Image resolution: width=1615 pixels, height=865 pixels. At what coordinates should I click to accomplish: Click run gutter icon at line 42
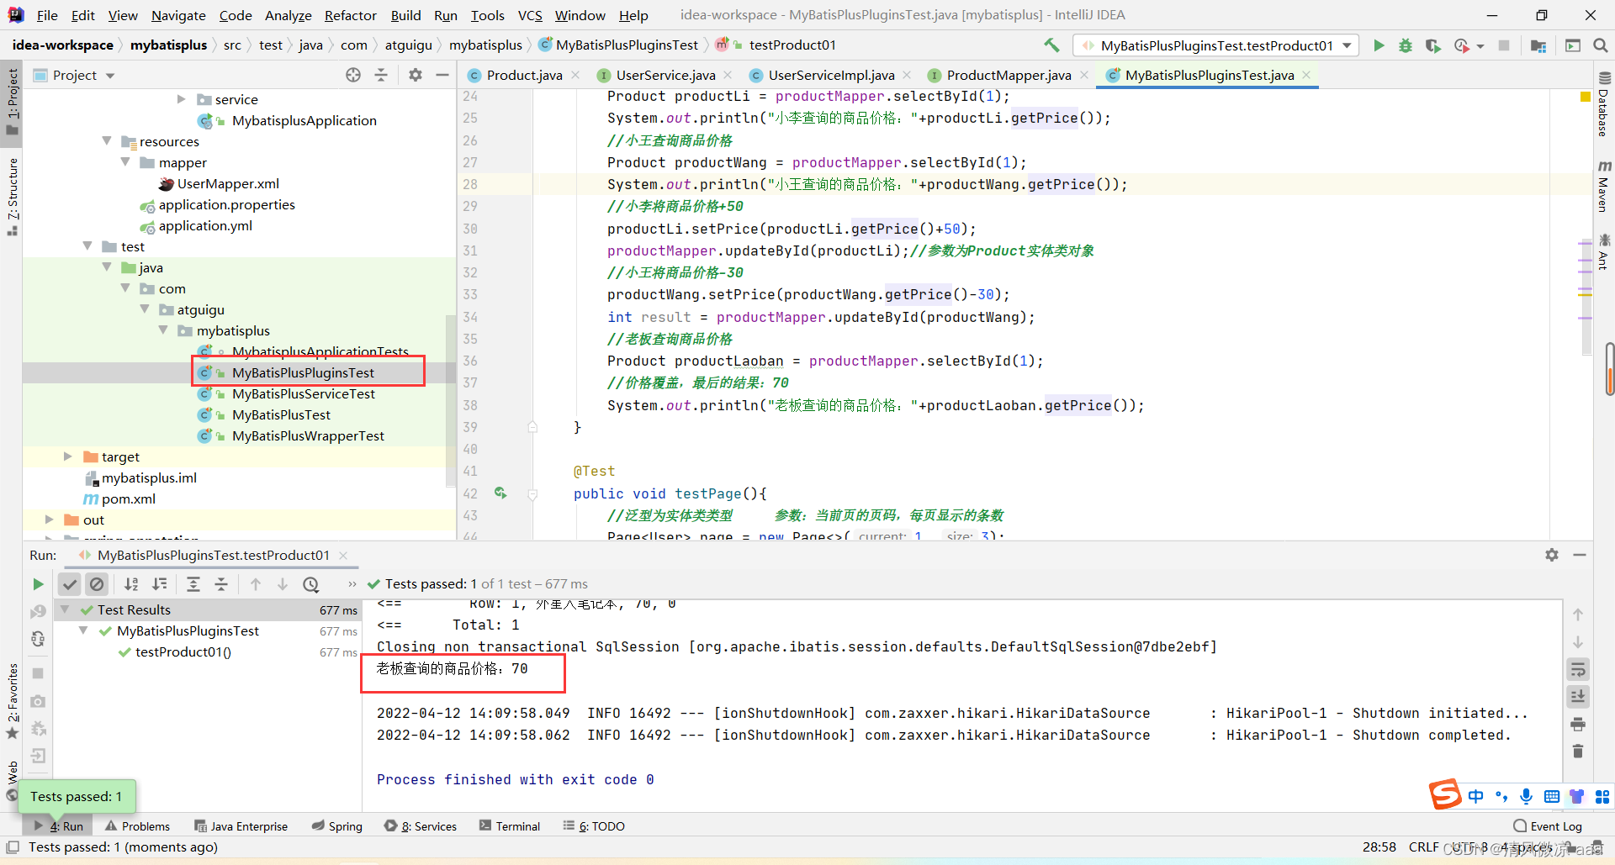pyautogui.click(x=500, y=493)
